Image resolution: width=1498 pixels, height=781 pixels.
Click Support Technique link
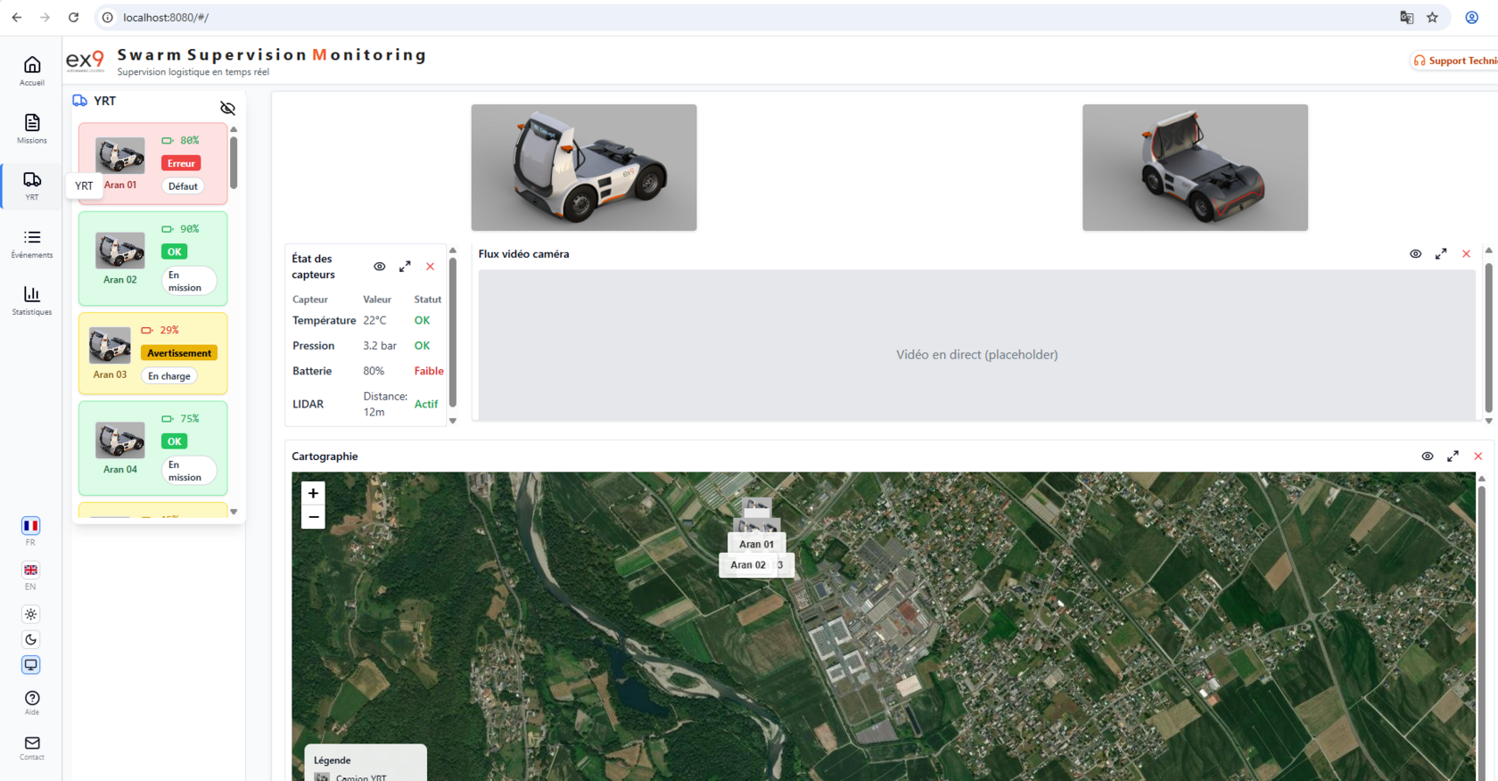click(1455, 61)
